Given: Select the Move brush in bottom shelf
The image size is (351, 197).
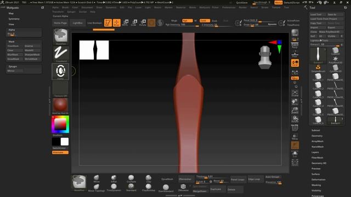Looking at the screenshot, I should [x=97, y=179].
